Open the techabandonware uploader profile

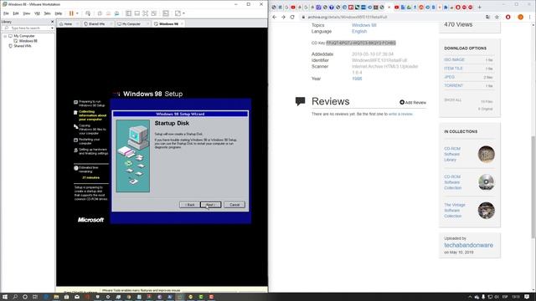point(469,245)
